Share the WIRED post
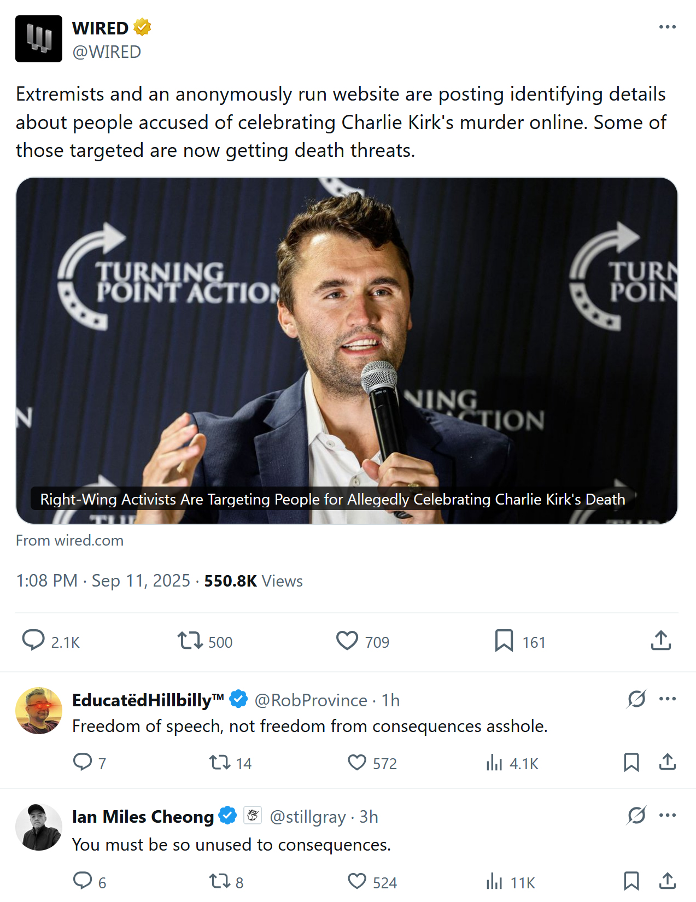The width and height of the screenshot is (696, 902). (x=660, y=640)
